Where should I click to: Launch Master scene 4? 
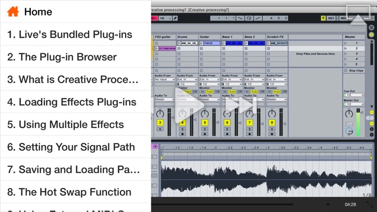click(x=346, y=59)
